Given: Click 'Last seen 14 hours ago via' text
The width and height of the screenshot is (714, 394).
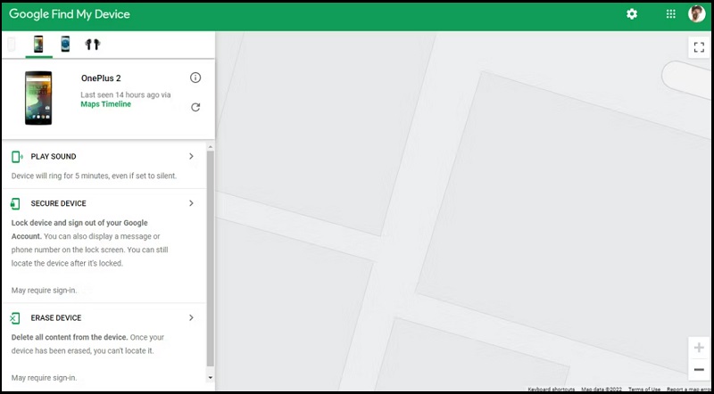Looking at the screenshot, I should point(126,95).
